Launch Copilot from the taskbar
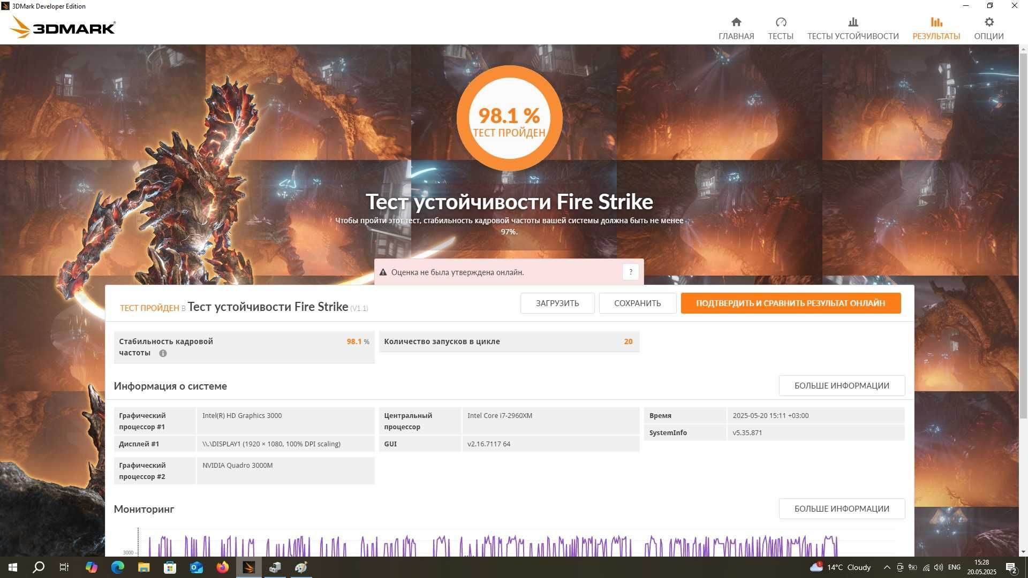Screen dimensions: 1028x578 click(91, 567)
